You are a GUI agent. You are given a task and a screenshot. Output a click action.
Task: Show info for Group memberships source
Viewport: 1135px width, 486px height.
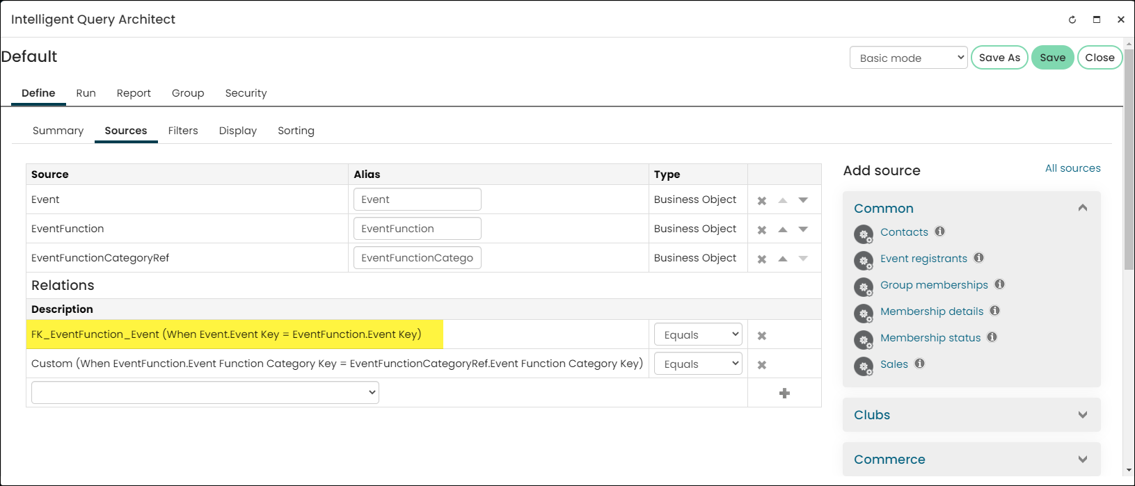coord(1000,284)
